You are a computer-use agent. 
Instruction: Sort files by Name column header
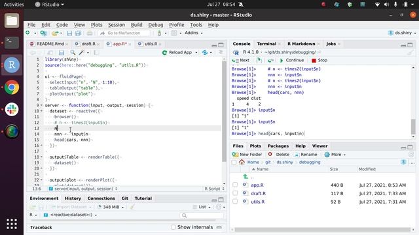(262, 169)
